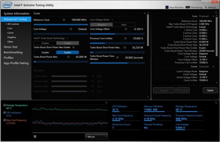Image resolution: width=220 pixels, height=142 pixels.
Task: Set Core Voltage Mode to Static
Action: (124, 25)
